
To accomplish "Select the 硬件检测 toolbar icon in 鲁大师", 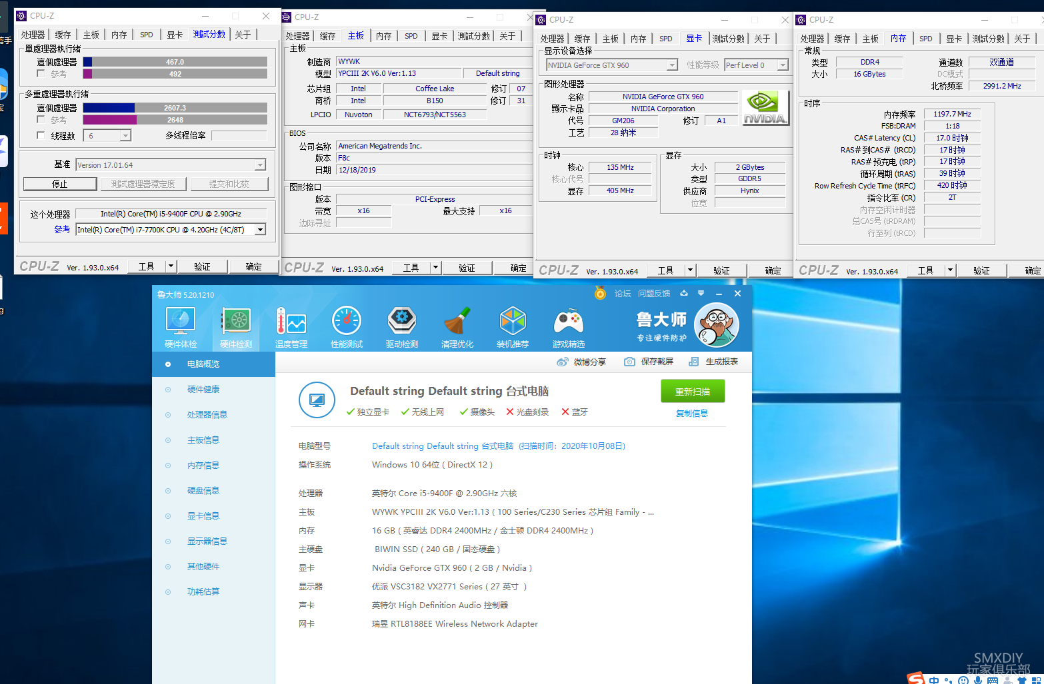I will coord(236,327).
